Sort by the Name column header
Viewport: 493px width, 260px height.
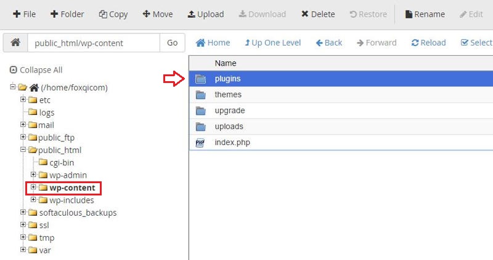pos(226,63)
